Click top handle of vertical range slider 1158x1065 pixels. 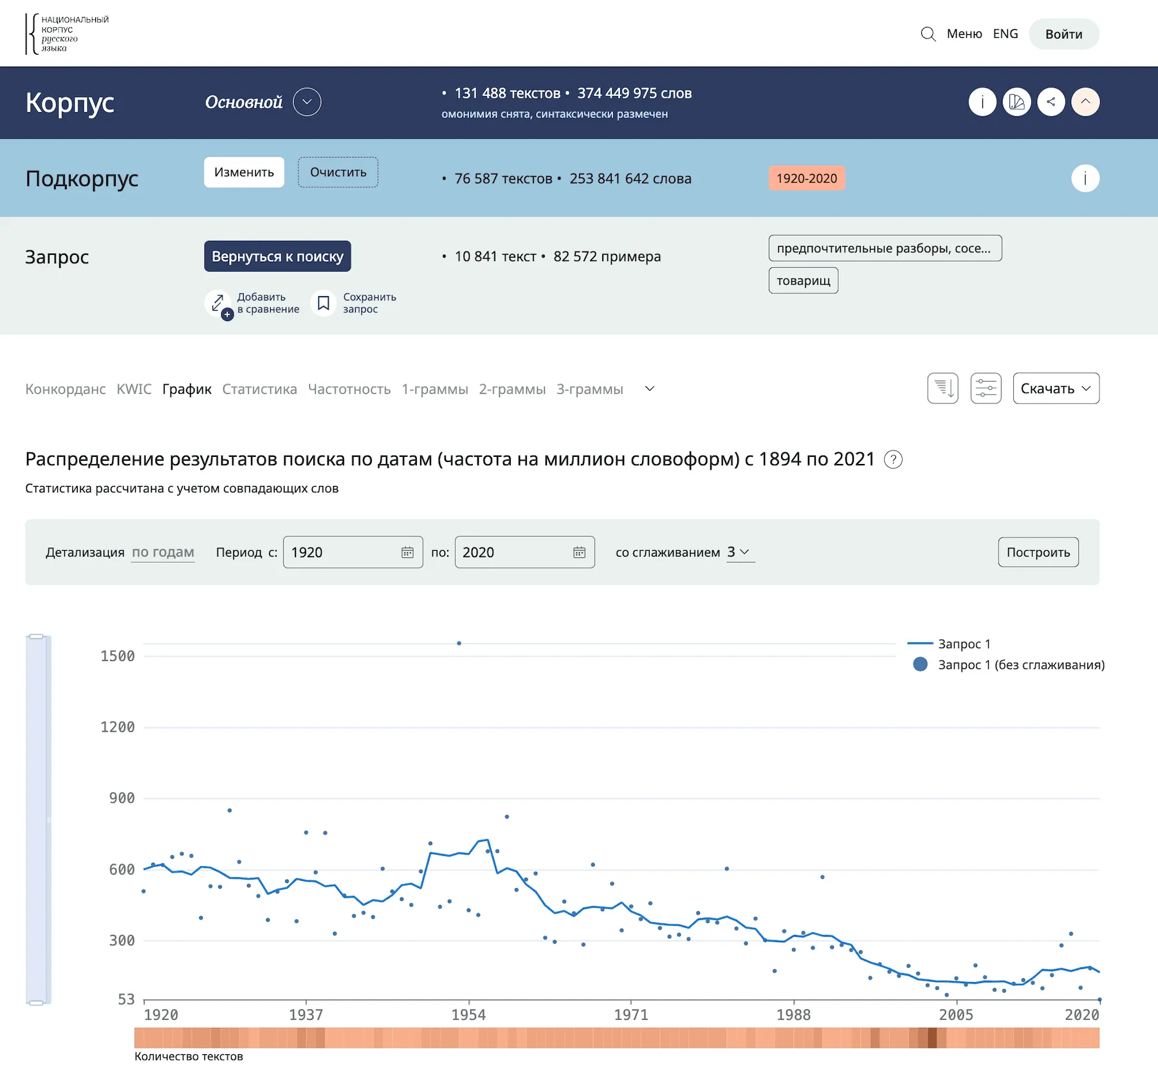pyautogui.click(x=37, y=636)
